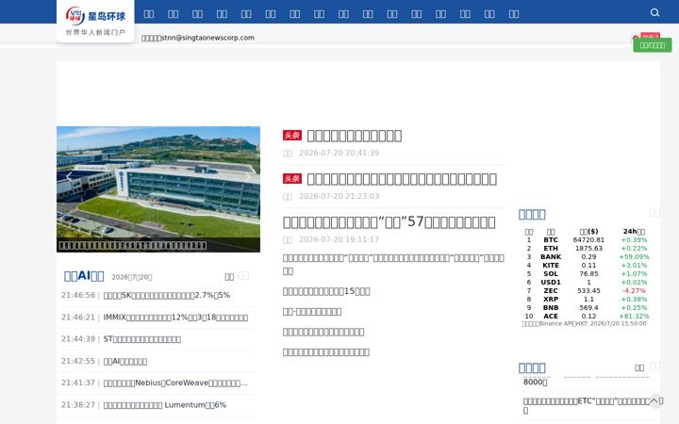This screenshot has height=424, width=679.
Task: Select the BNB row in the crypto table
Action: click(x=587, y=307)
